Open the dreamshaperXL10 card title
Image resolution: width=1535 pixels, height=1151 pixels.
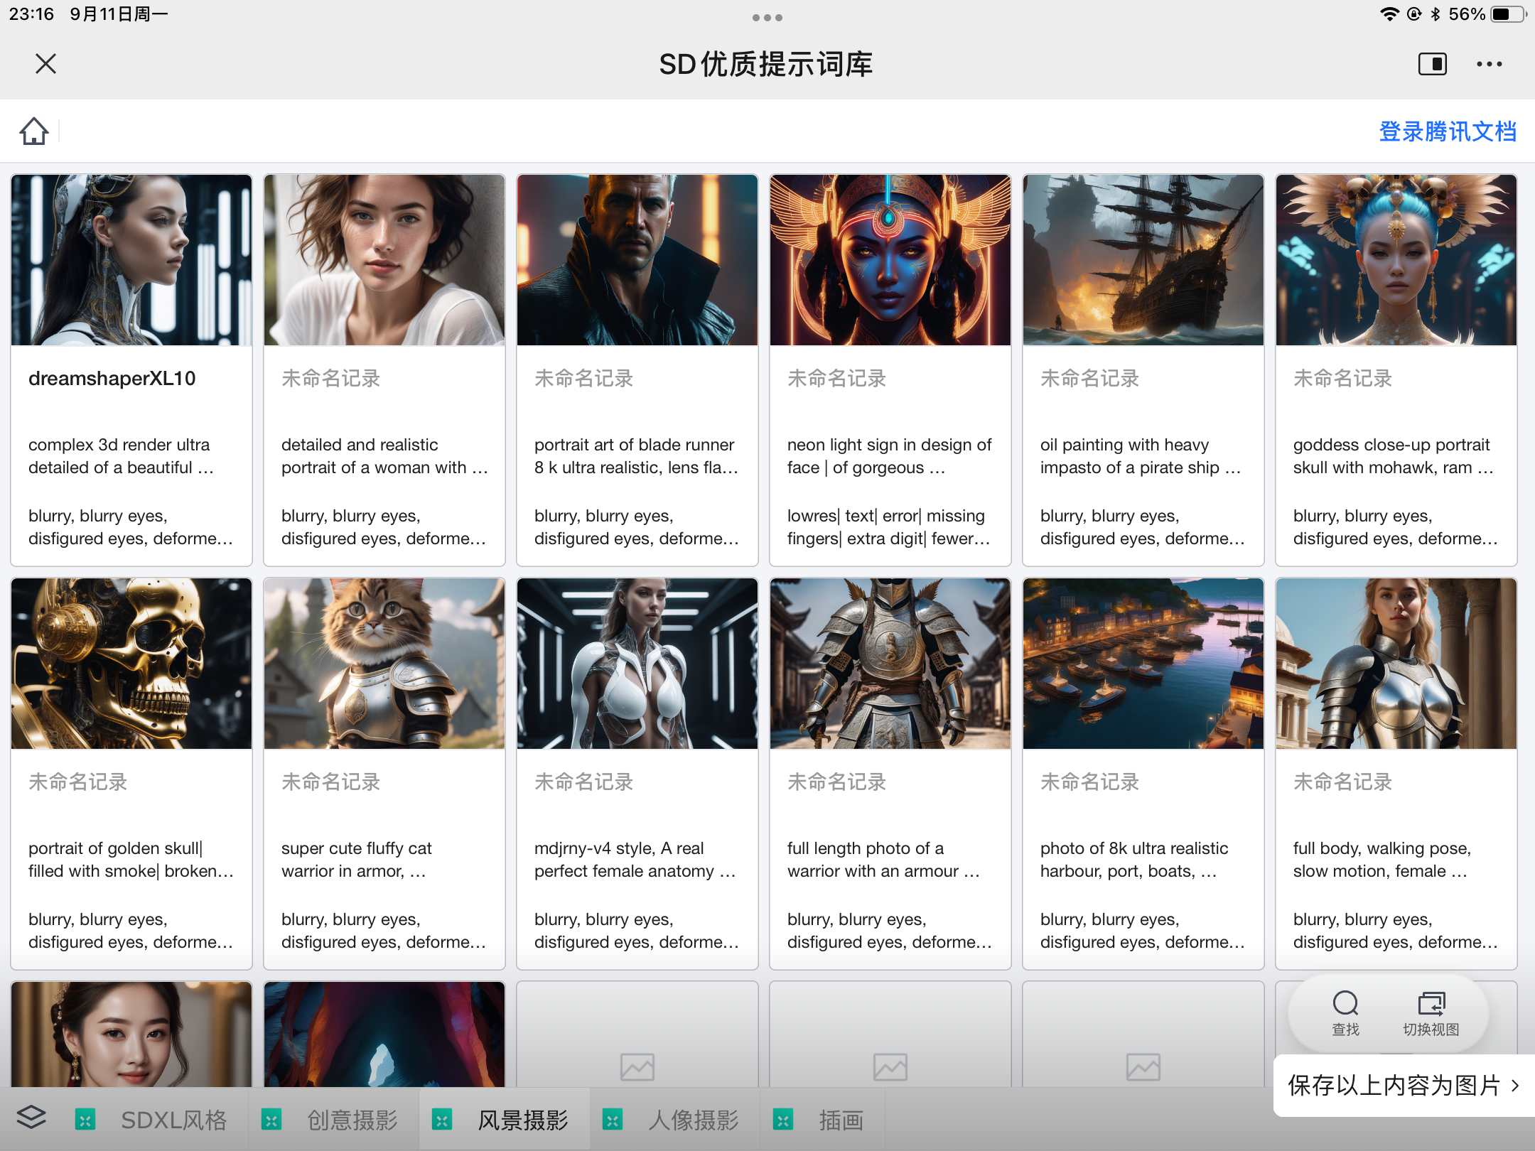pyautogui.click(x=112, y=379)
